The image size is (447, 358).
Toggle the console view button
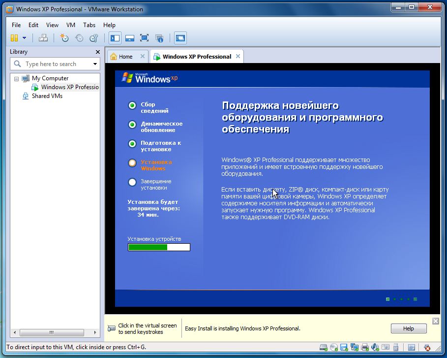[180, 38]
